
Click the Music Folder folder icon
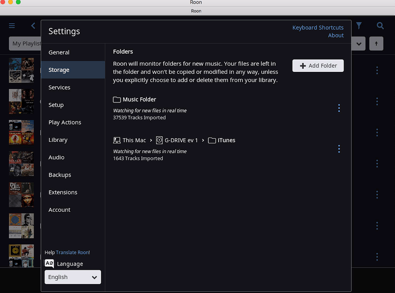point(117,100)
